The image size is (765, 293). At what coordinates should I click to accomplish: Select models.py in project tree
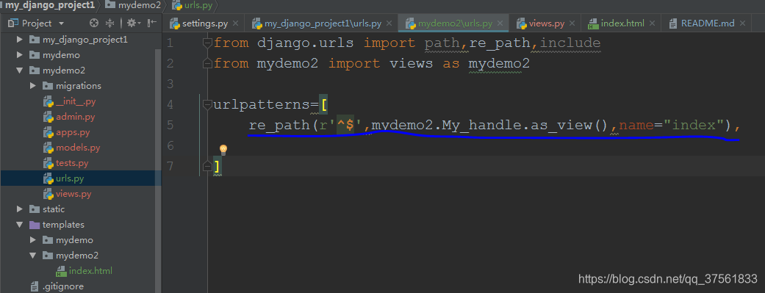pyautogui.click(x=78, y=148)
